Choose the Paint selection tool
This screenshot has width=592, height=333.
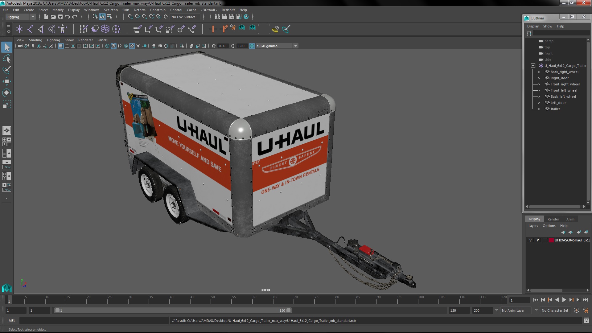coord(7,70)
